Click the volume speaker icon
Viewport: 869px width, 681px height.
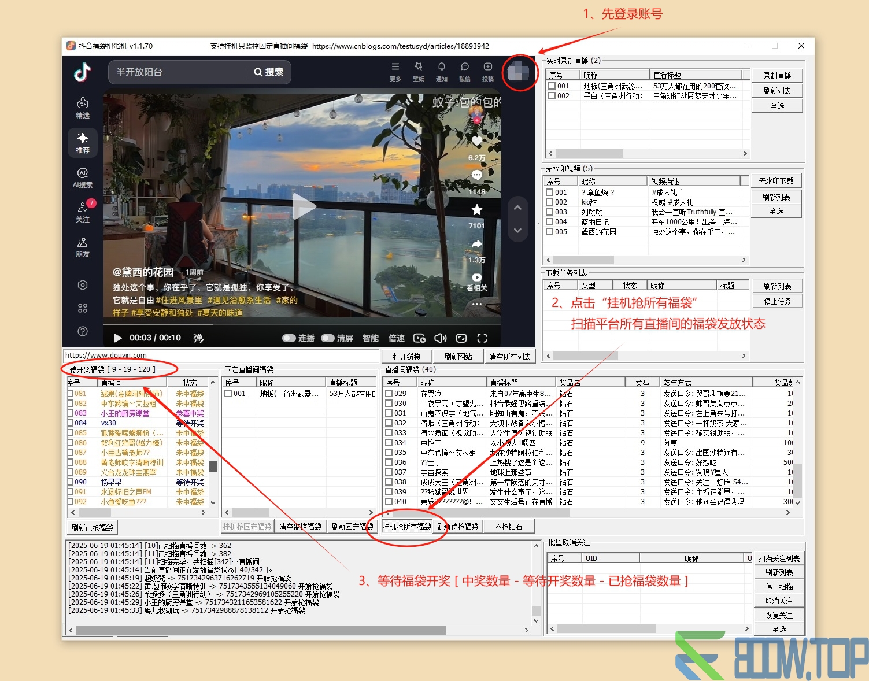click(441, 338)
